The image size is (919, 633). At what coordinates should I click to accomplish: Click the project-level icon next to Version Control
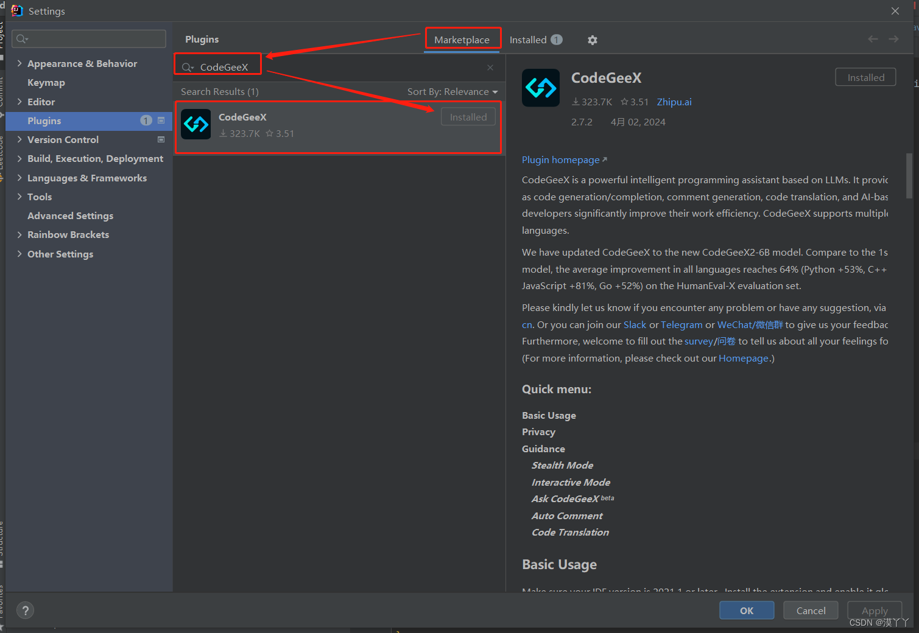tap(161, 139)
